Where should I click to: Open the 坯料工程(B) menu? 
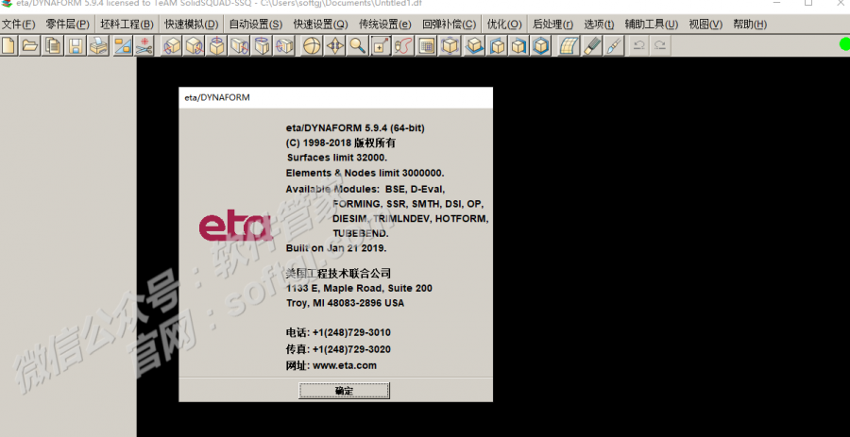tap(127, 25)
